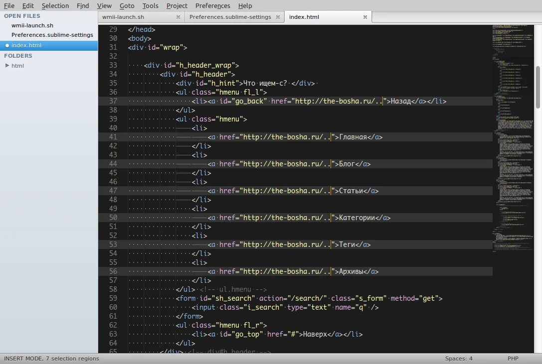The image size is (542, 364).
Task: Click the Теги link text
Action: coord(347,245)
